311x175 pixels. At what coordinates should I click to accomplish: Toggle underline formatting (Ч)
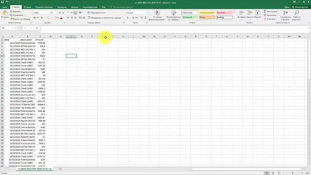click(42, 18)
